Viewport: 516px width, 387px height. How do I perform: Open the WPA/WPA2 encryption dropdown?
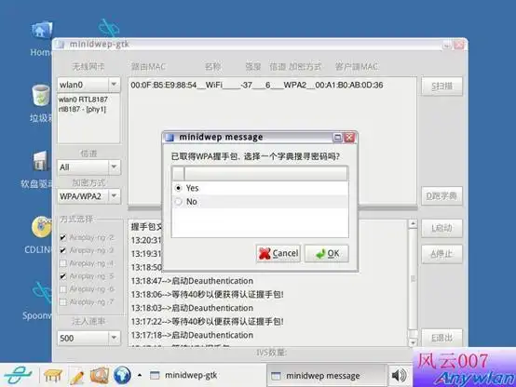coord(114,196)
